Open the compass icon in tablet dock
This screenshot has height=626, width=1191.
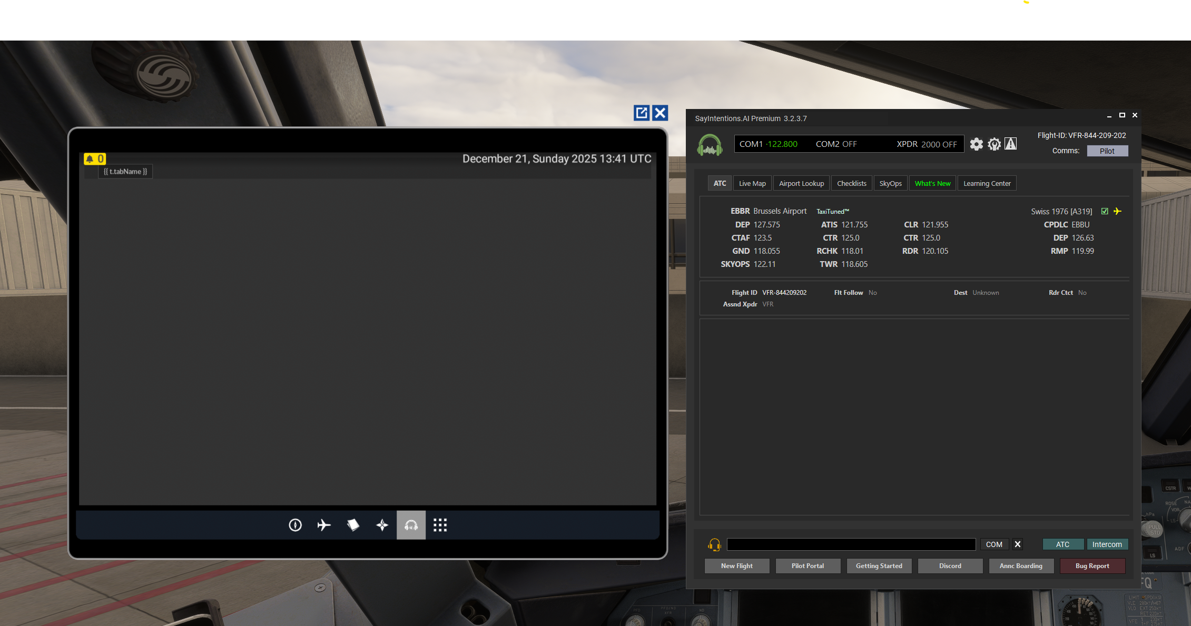pyautogui.click(x=295, y=525)
